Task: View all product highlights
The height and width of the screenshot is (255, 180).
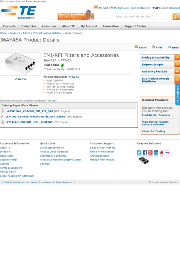Action: coord(74,77)
